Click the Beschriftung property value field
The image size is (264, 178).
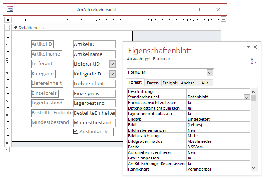point(218,91)
